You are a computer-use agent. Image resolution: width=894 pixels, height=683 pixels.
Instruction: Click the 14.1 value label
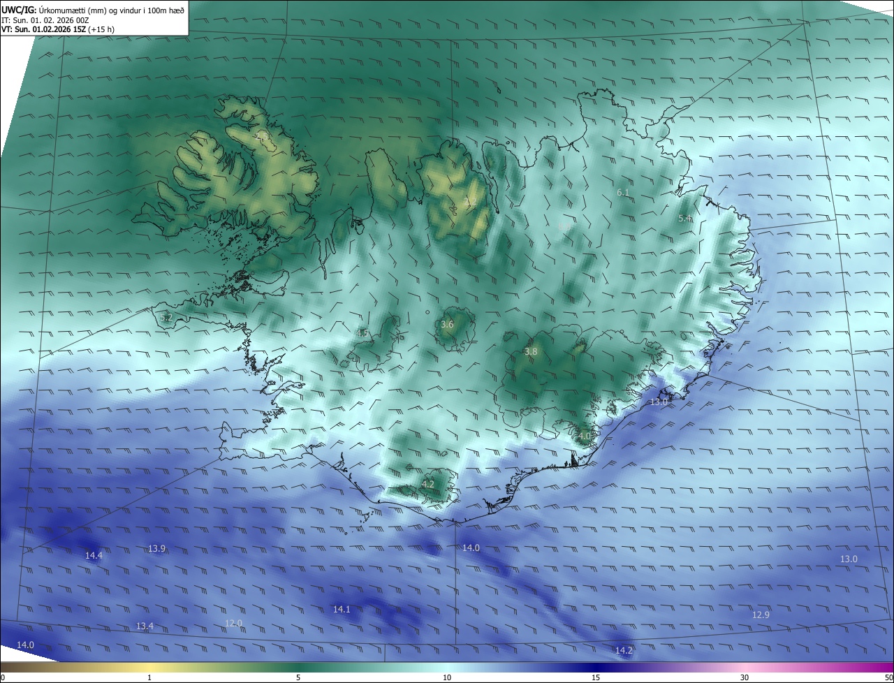pos(342,610)
